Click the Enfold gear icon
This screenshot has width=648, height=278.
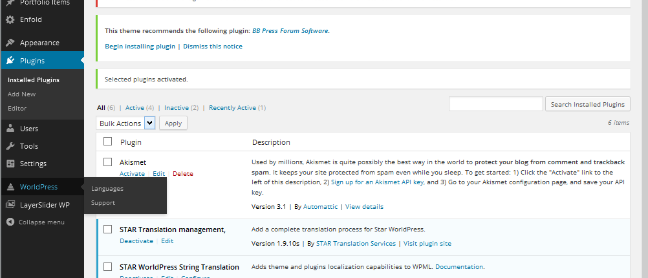10,19
